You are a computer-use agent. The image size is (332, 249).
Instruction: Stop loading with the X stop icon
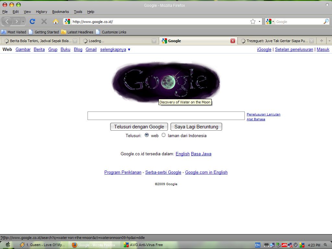[44, 21]
